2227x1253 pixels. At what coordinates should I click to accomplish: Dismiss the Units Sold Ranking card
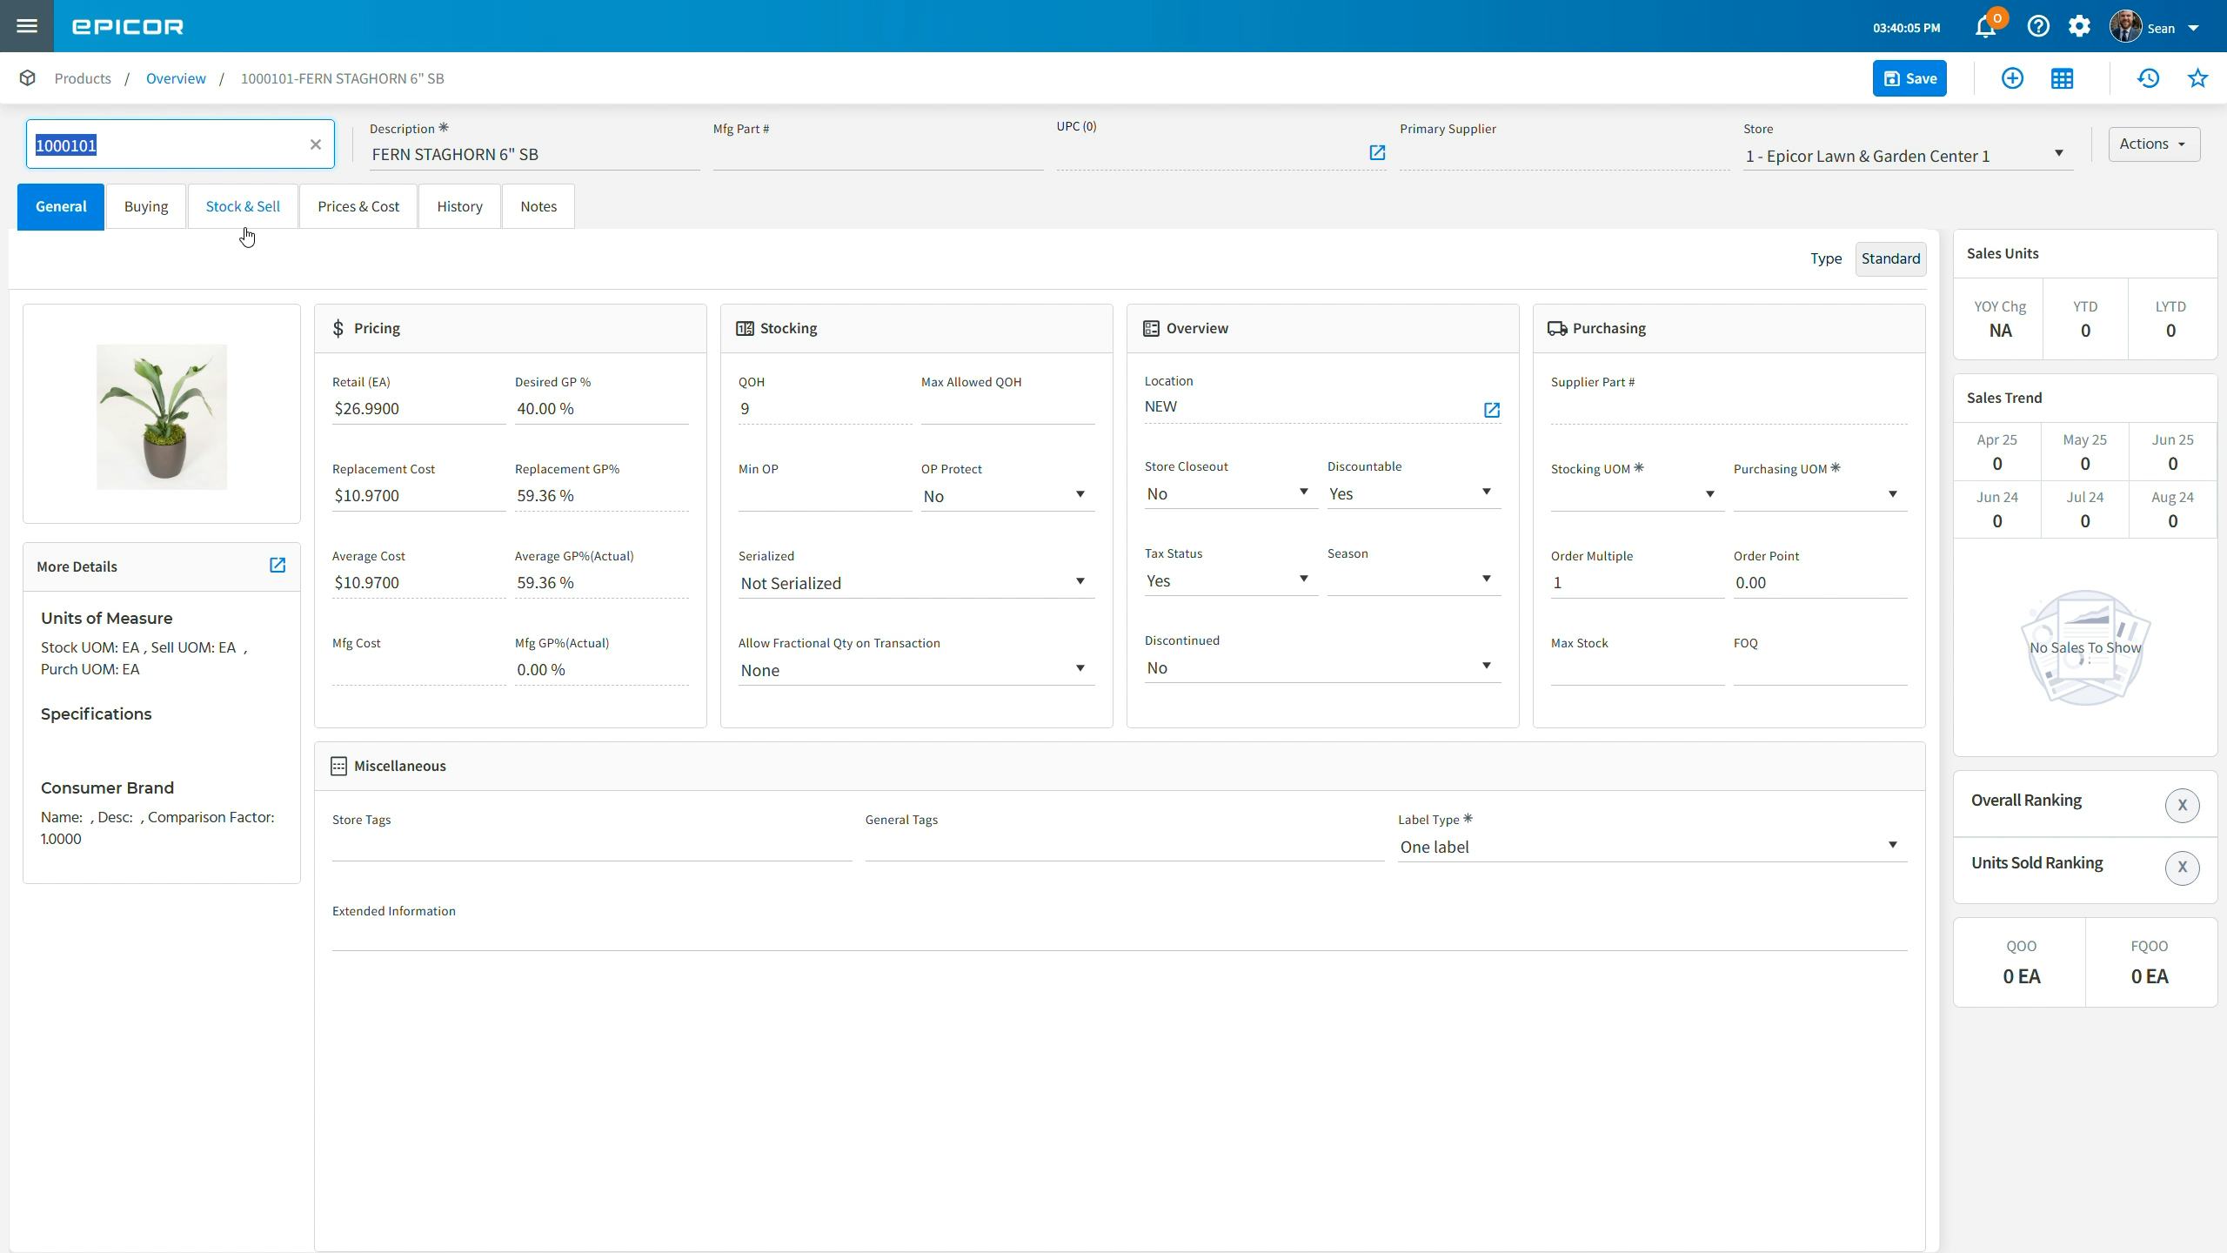(x=2182, y=868)
